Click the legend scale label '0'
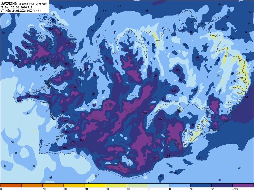This screenshot has height=191, width=254. click(x=1, y=189)
